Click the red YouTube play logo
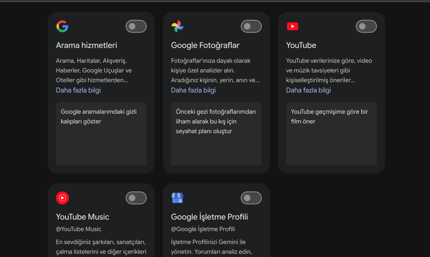The image size is (430, 257). coord(293,26)
